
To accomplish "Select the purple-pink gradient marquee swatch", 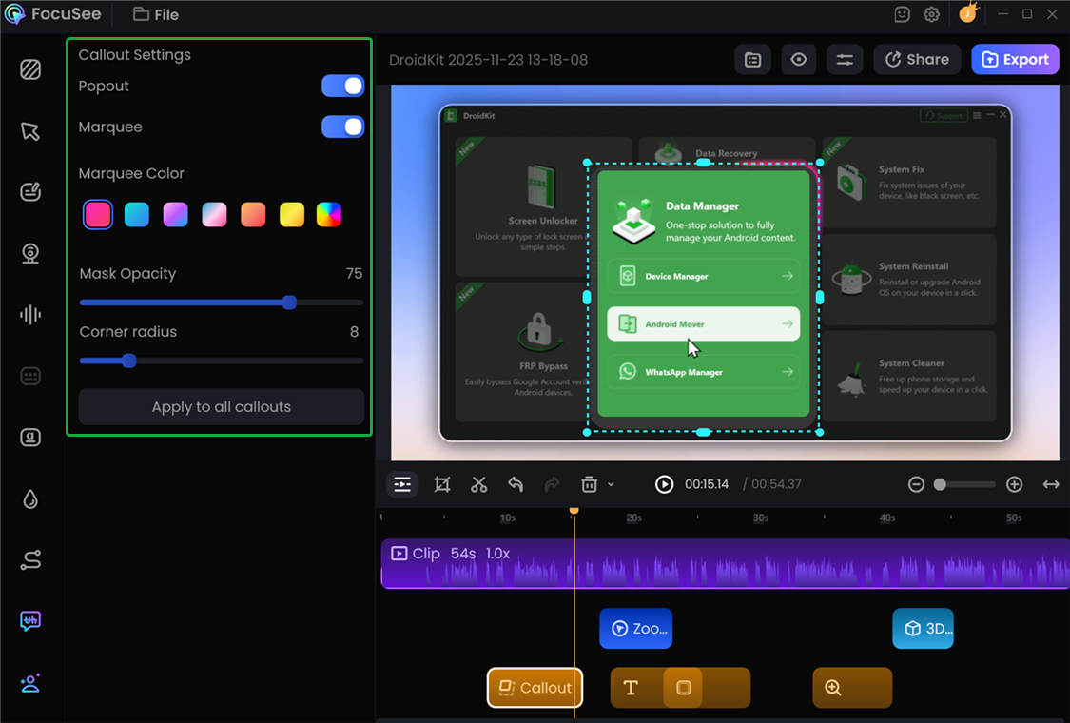I will (x=175, y=214).
